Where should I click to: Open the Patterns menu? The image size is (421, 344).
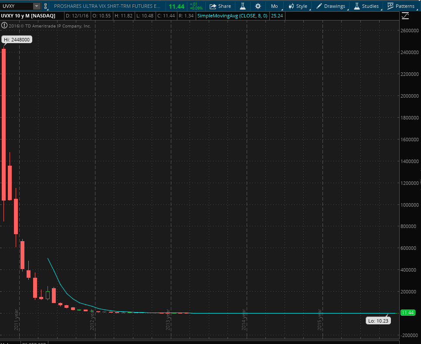[401, 6]
